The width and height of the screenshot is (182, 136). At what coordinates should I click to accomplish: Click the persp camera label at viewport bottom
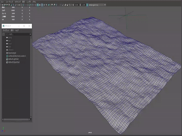(90, 132)
